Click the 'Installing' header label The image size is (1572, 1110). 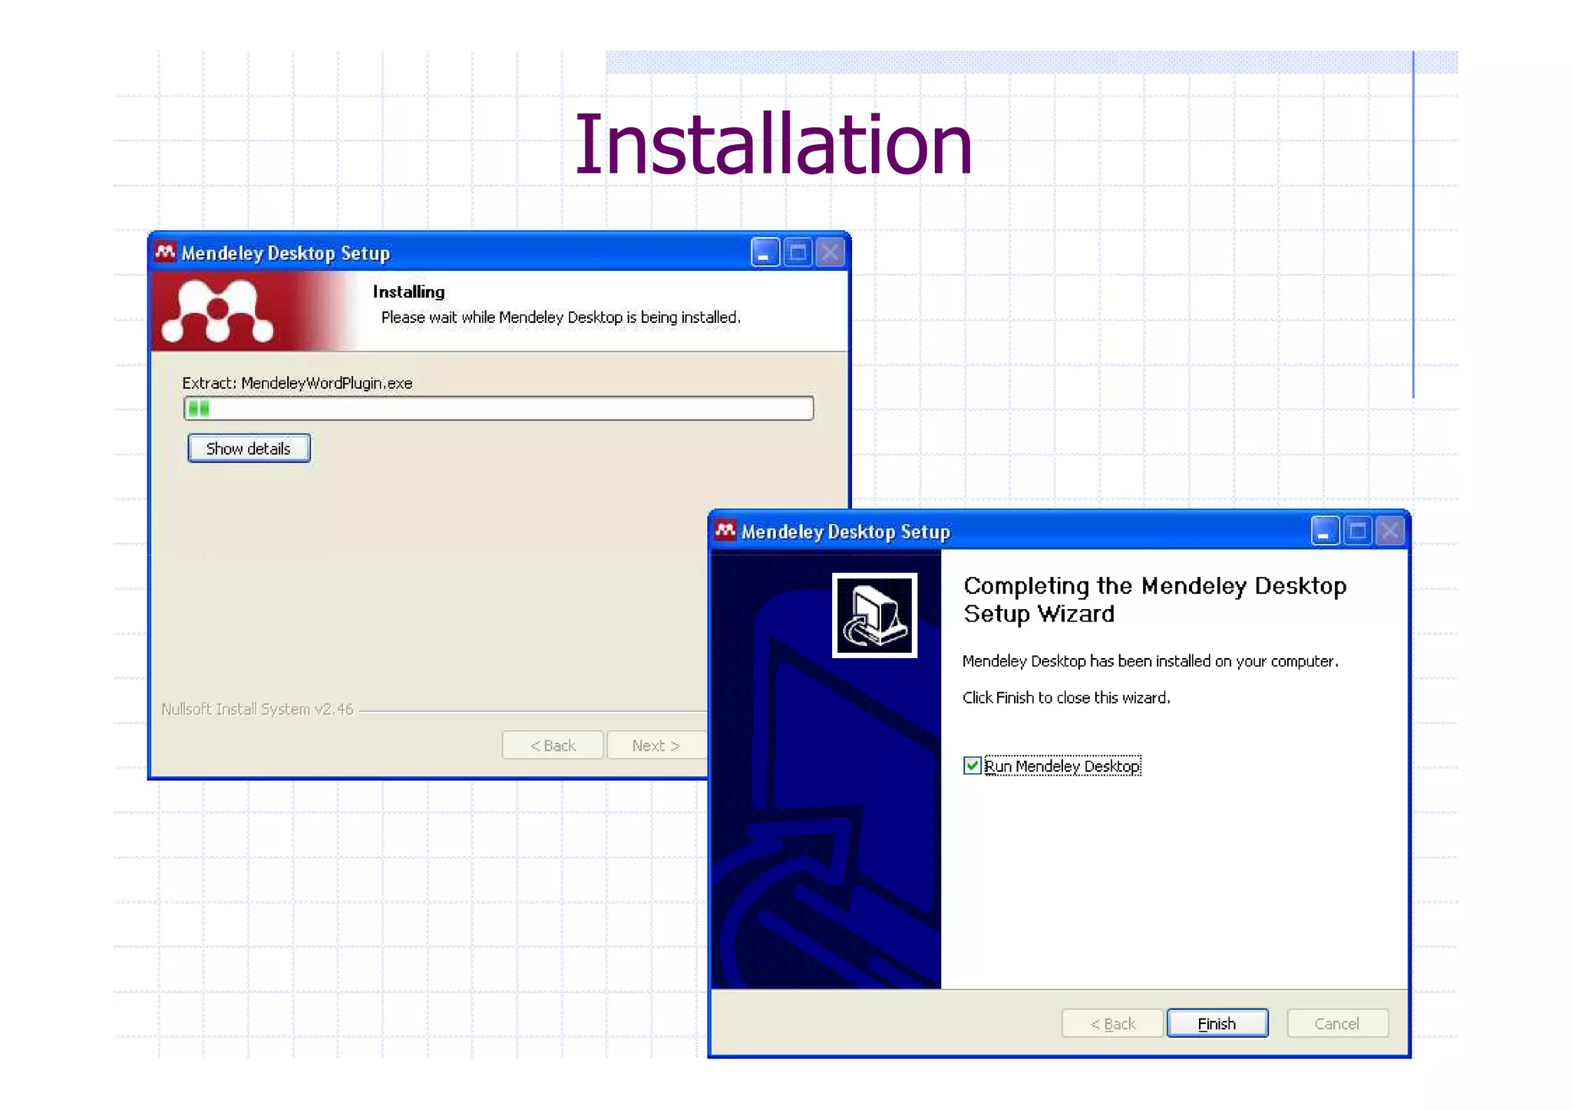click(x=408, y=291)
